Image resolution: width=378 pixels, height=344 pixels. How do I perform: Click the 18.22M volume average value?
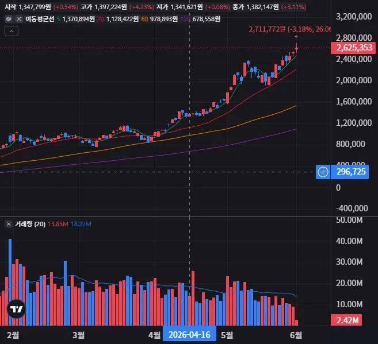tap(81, 224)
